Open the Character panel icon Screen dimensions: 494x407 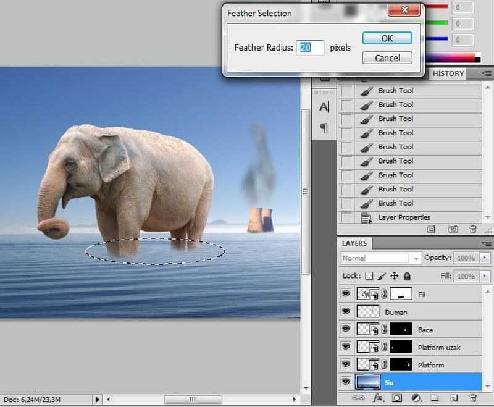(x=324, y=107)
